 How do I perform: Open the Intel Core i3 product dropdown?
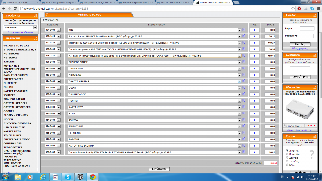click(x=240, y=43)
